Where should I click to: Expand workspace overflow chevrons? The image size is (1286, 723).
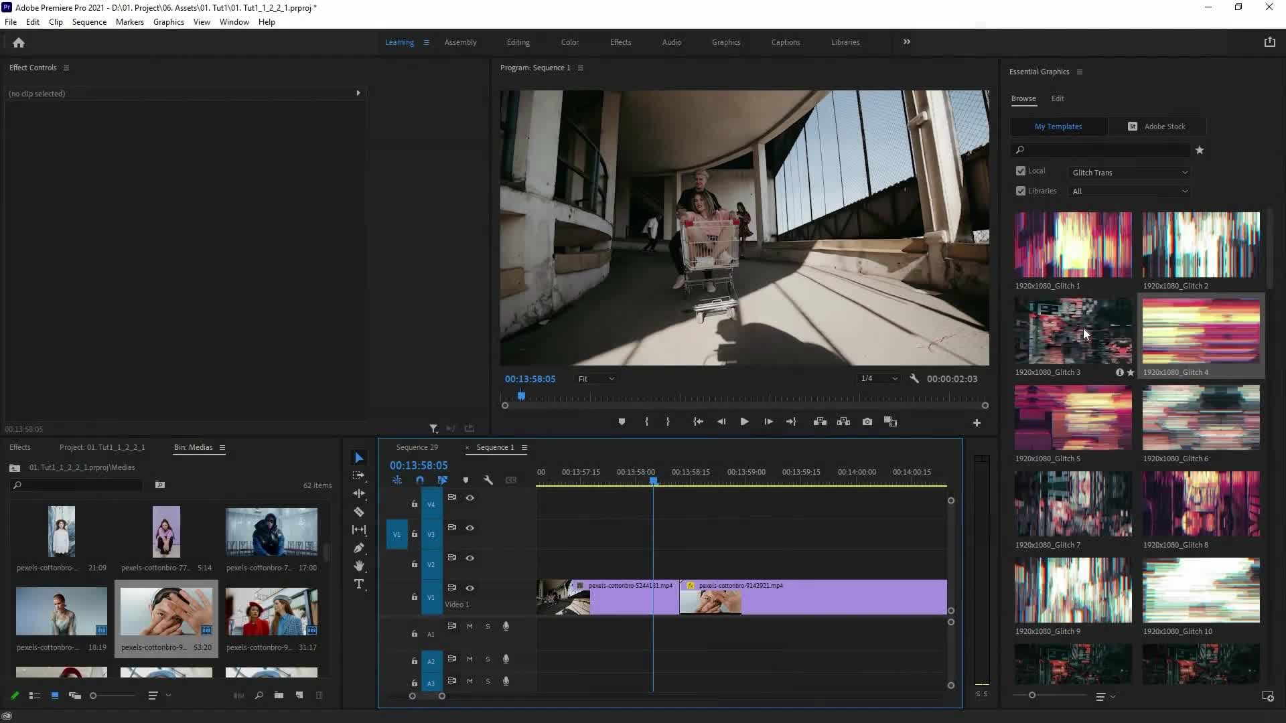[x=906, y=42]
